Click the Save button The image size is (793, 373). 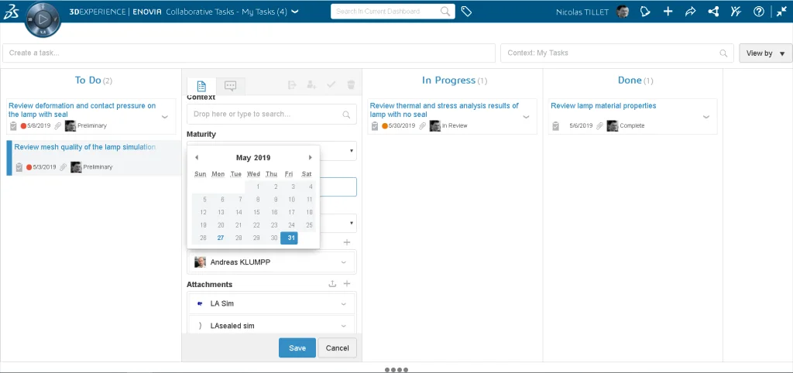click(297, 347)
